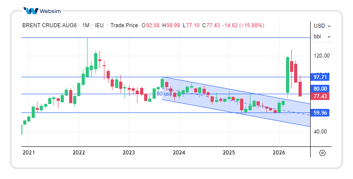The image size is (353, 179).
Task: Click the 2024 label on time axis
Action: click(179, 153)
